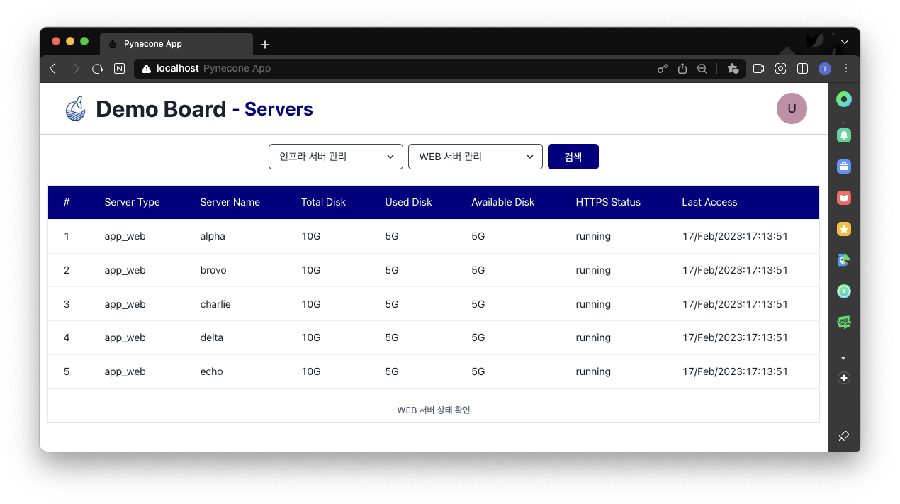Open saved passwords key icon
Viewport: 900px width, 504px height.
[x=663, y=69]
